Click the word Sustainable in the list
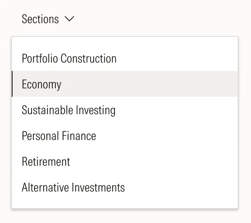 (47, 110)
